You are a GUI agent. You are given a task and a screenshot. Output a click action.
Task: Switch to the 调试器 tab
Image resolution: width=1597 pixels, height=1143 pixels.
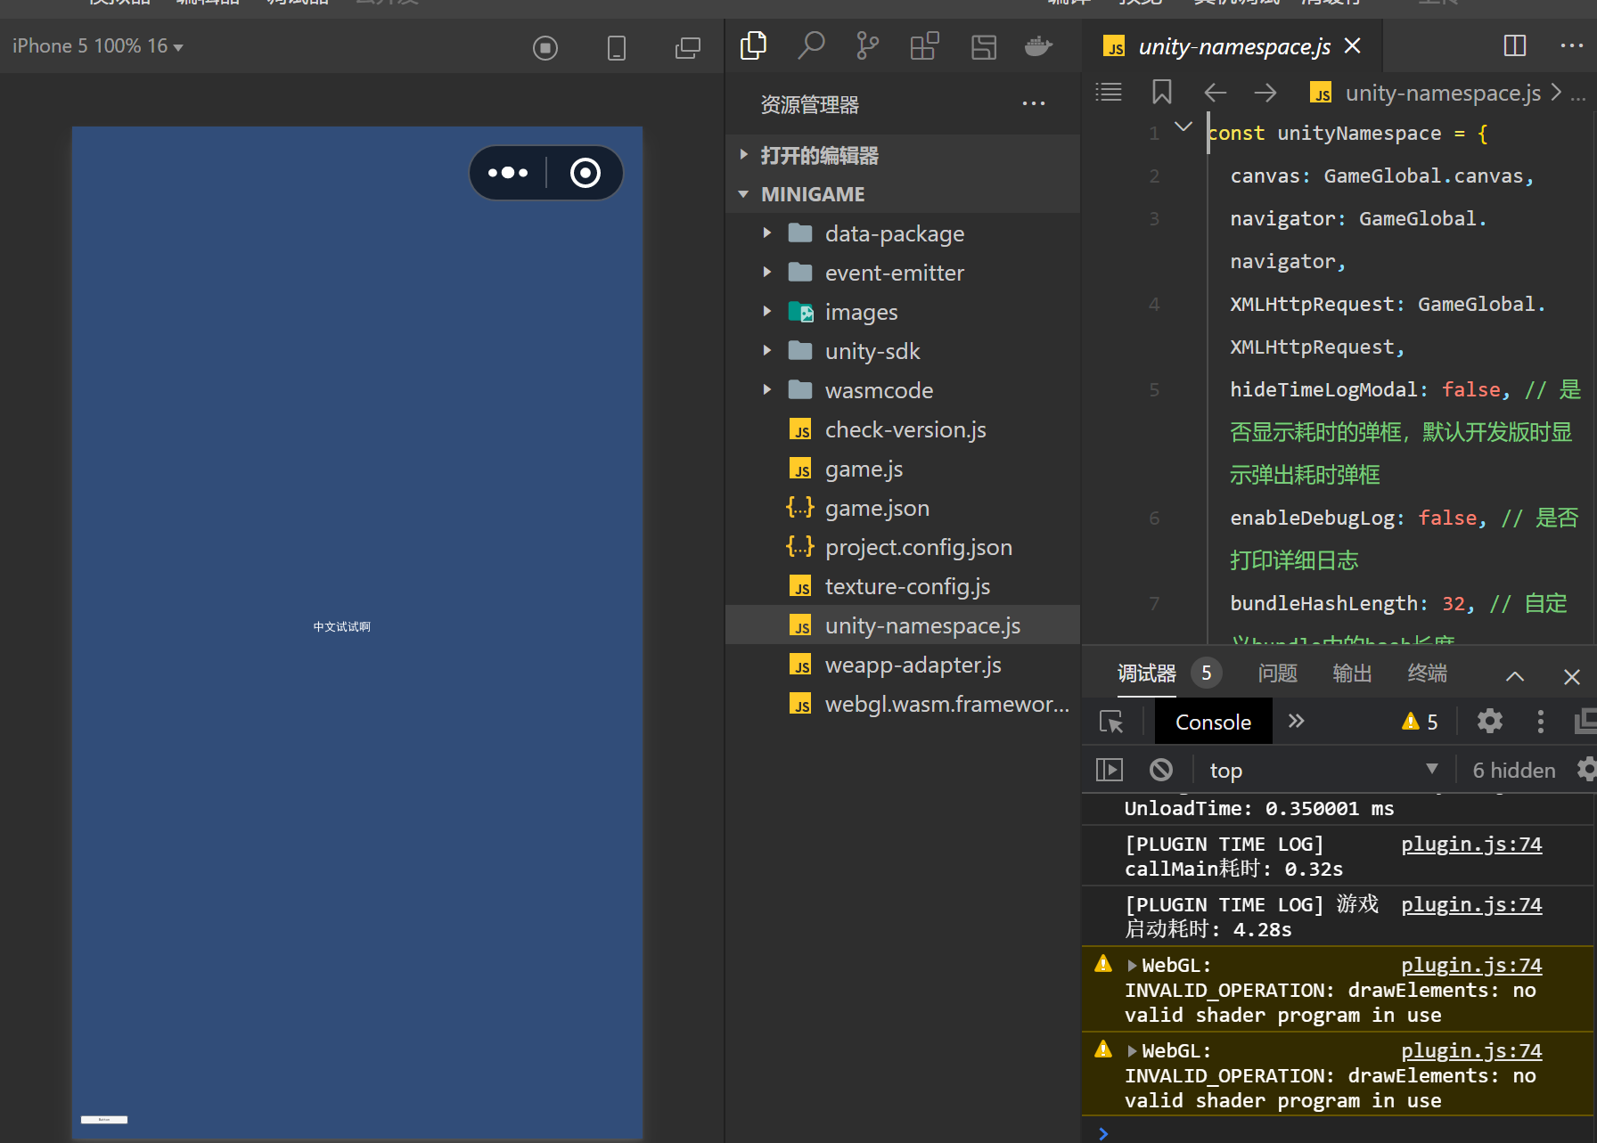point(1147,674)
